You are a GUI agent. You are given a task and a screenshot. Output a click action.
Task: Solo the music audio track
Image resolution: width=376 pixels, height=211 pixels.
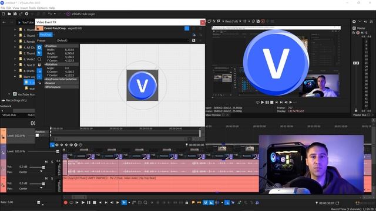point(52,178)
